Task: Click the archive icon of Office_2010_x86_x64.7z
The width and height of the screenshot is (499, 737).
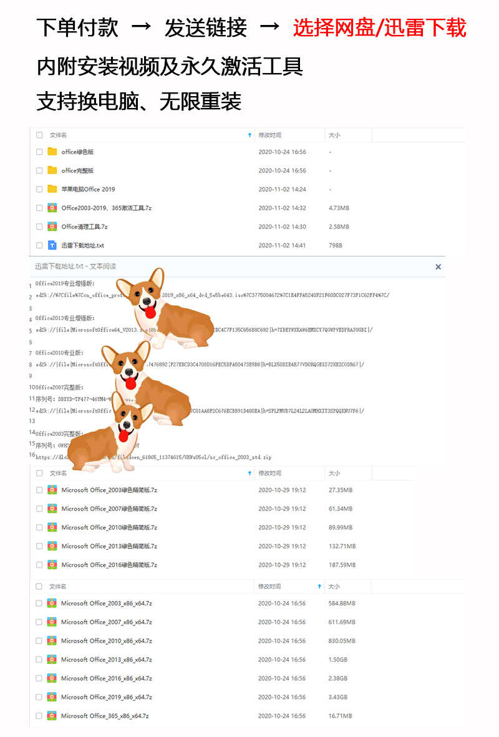Action: tap(52, 641)
